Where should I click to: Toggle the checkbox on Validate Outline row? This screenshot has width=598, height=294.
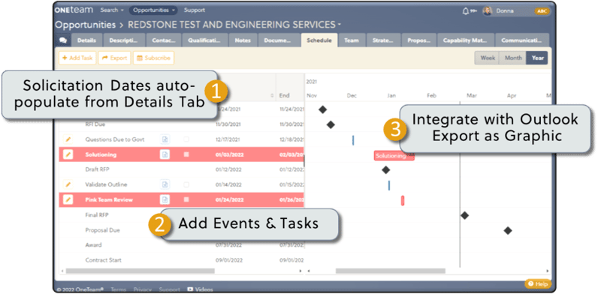186,184
